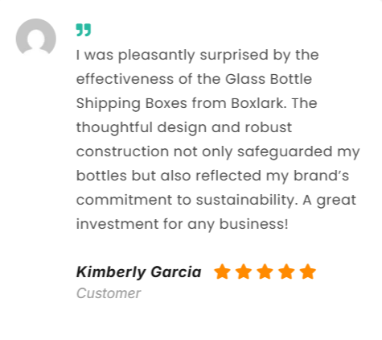Image resolution: width=382 pixels, height=340 pixels.
Task: Select the second orange rating star
Action: tap(244, 272)
